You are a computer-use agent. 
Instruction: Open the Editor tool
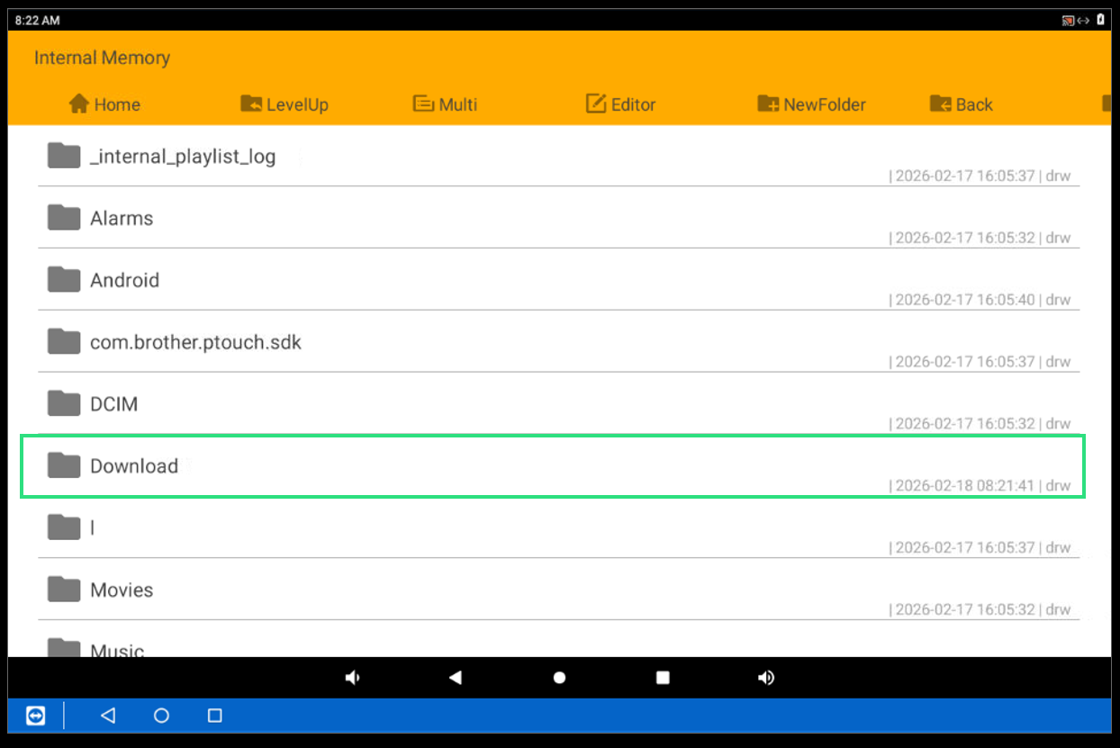click(620, 104)
